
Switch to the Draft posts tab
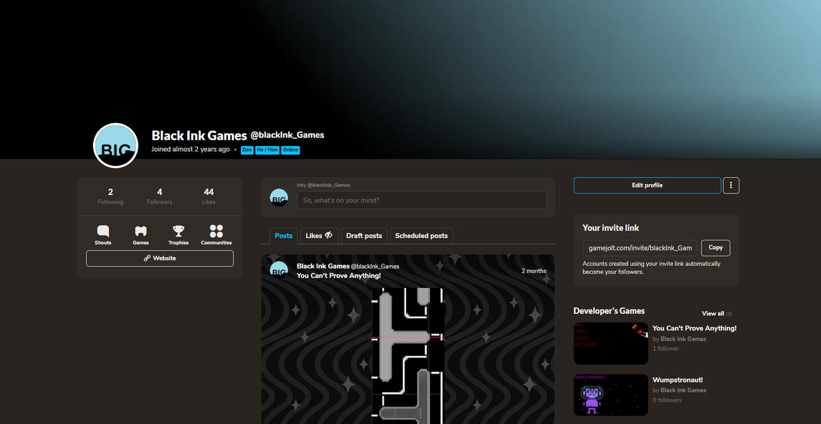click(364, 236)
